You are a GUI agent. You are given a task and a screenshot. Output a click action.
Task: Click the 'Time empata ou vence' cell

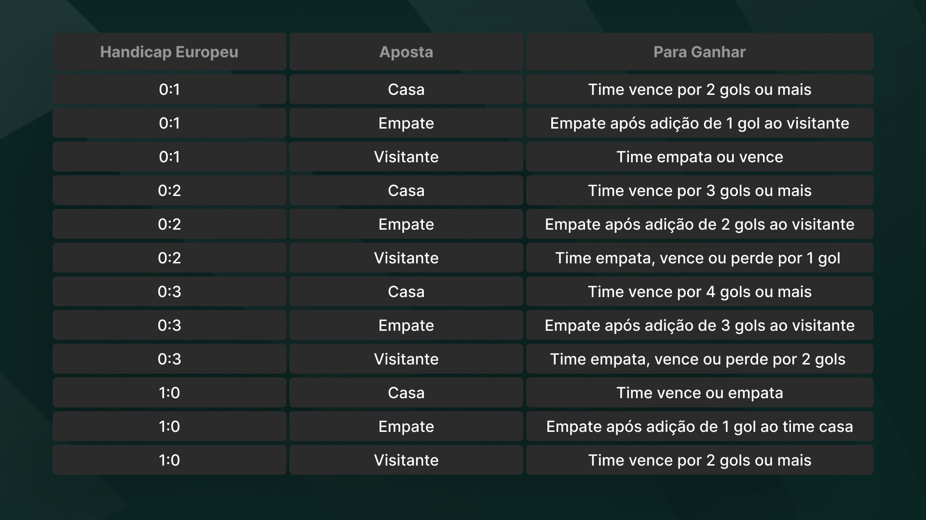click(699, 157)
